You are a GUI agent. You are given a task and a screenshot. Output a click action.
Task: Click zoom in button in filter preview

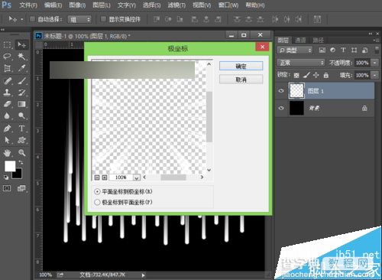105,177
